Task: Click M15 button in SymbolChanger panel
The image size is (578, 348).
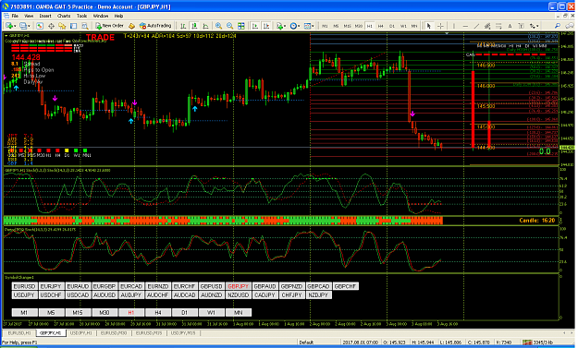Action: [78, 313]
